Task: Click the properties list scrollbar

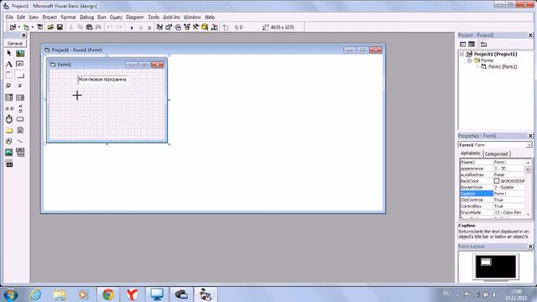Action: pyautogui.click(x=528, y=188)
